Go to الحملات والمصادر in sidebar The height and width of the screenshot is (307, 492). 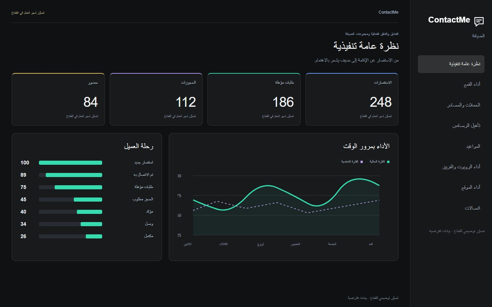pyautogui.click(x=451, y=105)
